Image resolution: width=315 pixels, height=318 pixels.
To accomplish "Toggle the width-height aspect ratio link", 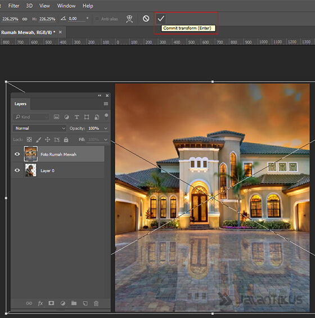I will point(25,19).
